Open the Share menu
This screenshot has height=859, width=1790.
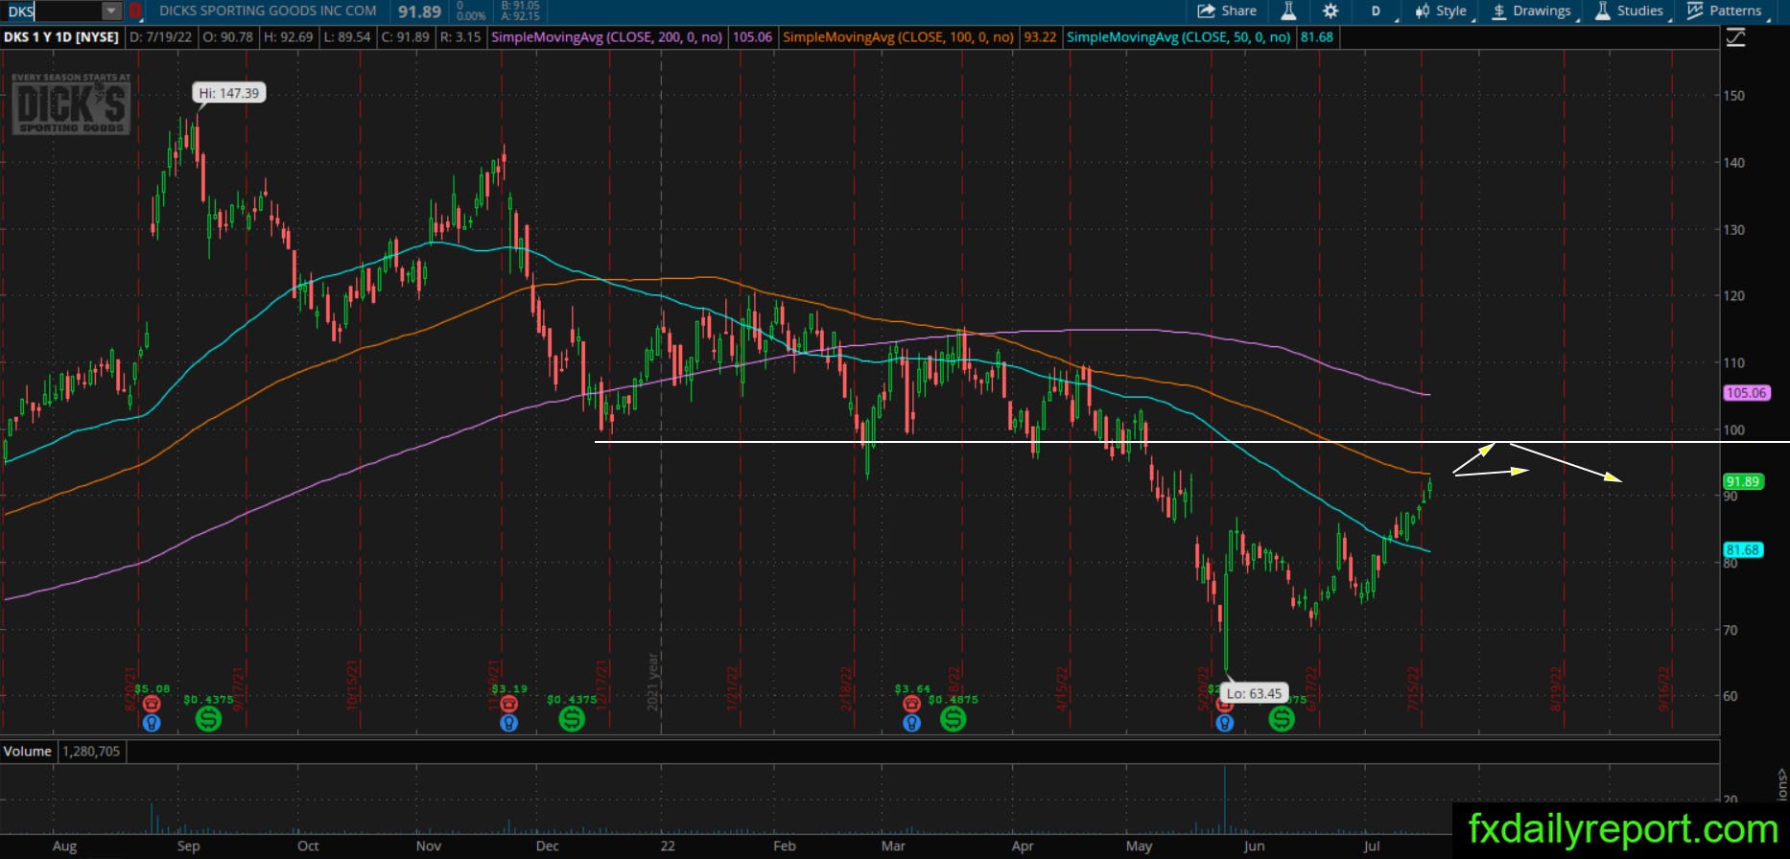pyautogui.click(x=1227, y=12)
